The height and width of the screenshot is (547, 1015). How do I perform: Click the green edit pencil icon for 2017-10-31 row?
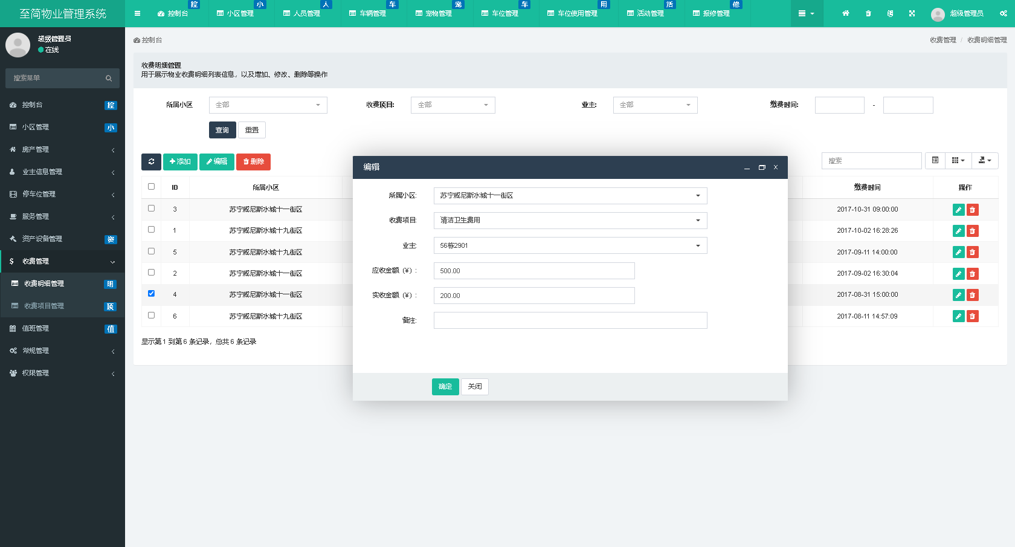tap(958, 210)
